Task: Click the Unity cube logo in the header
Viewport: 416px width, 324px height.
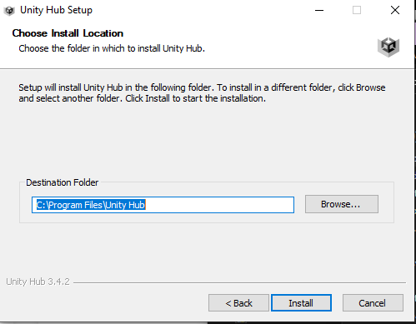Action: pyautogui.click(x=388, y=47)
